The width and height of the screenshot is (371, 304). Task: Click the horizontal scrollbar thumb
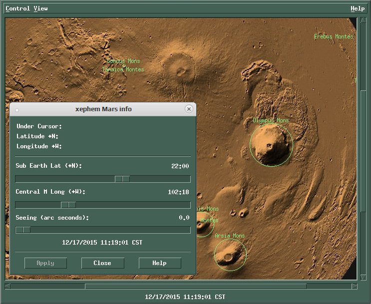click(x=196, y=286)
